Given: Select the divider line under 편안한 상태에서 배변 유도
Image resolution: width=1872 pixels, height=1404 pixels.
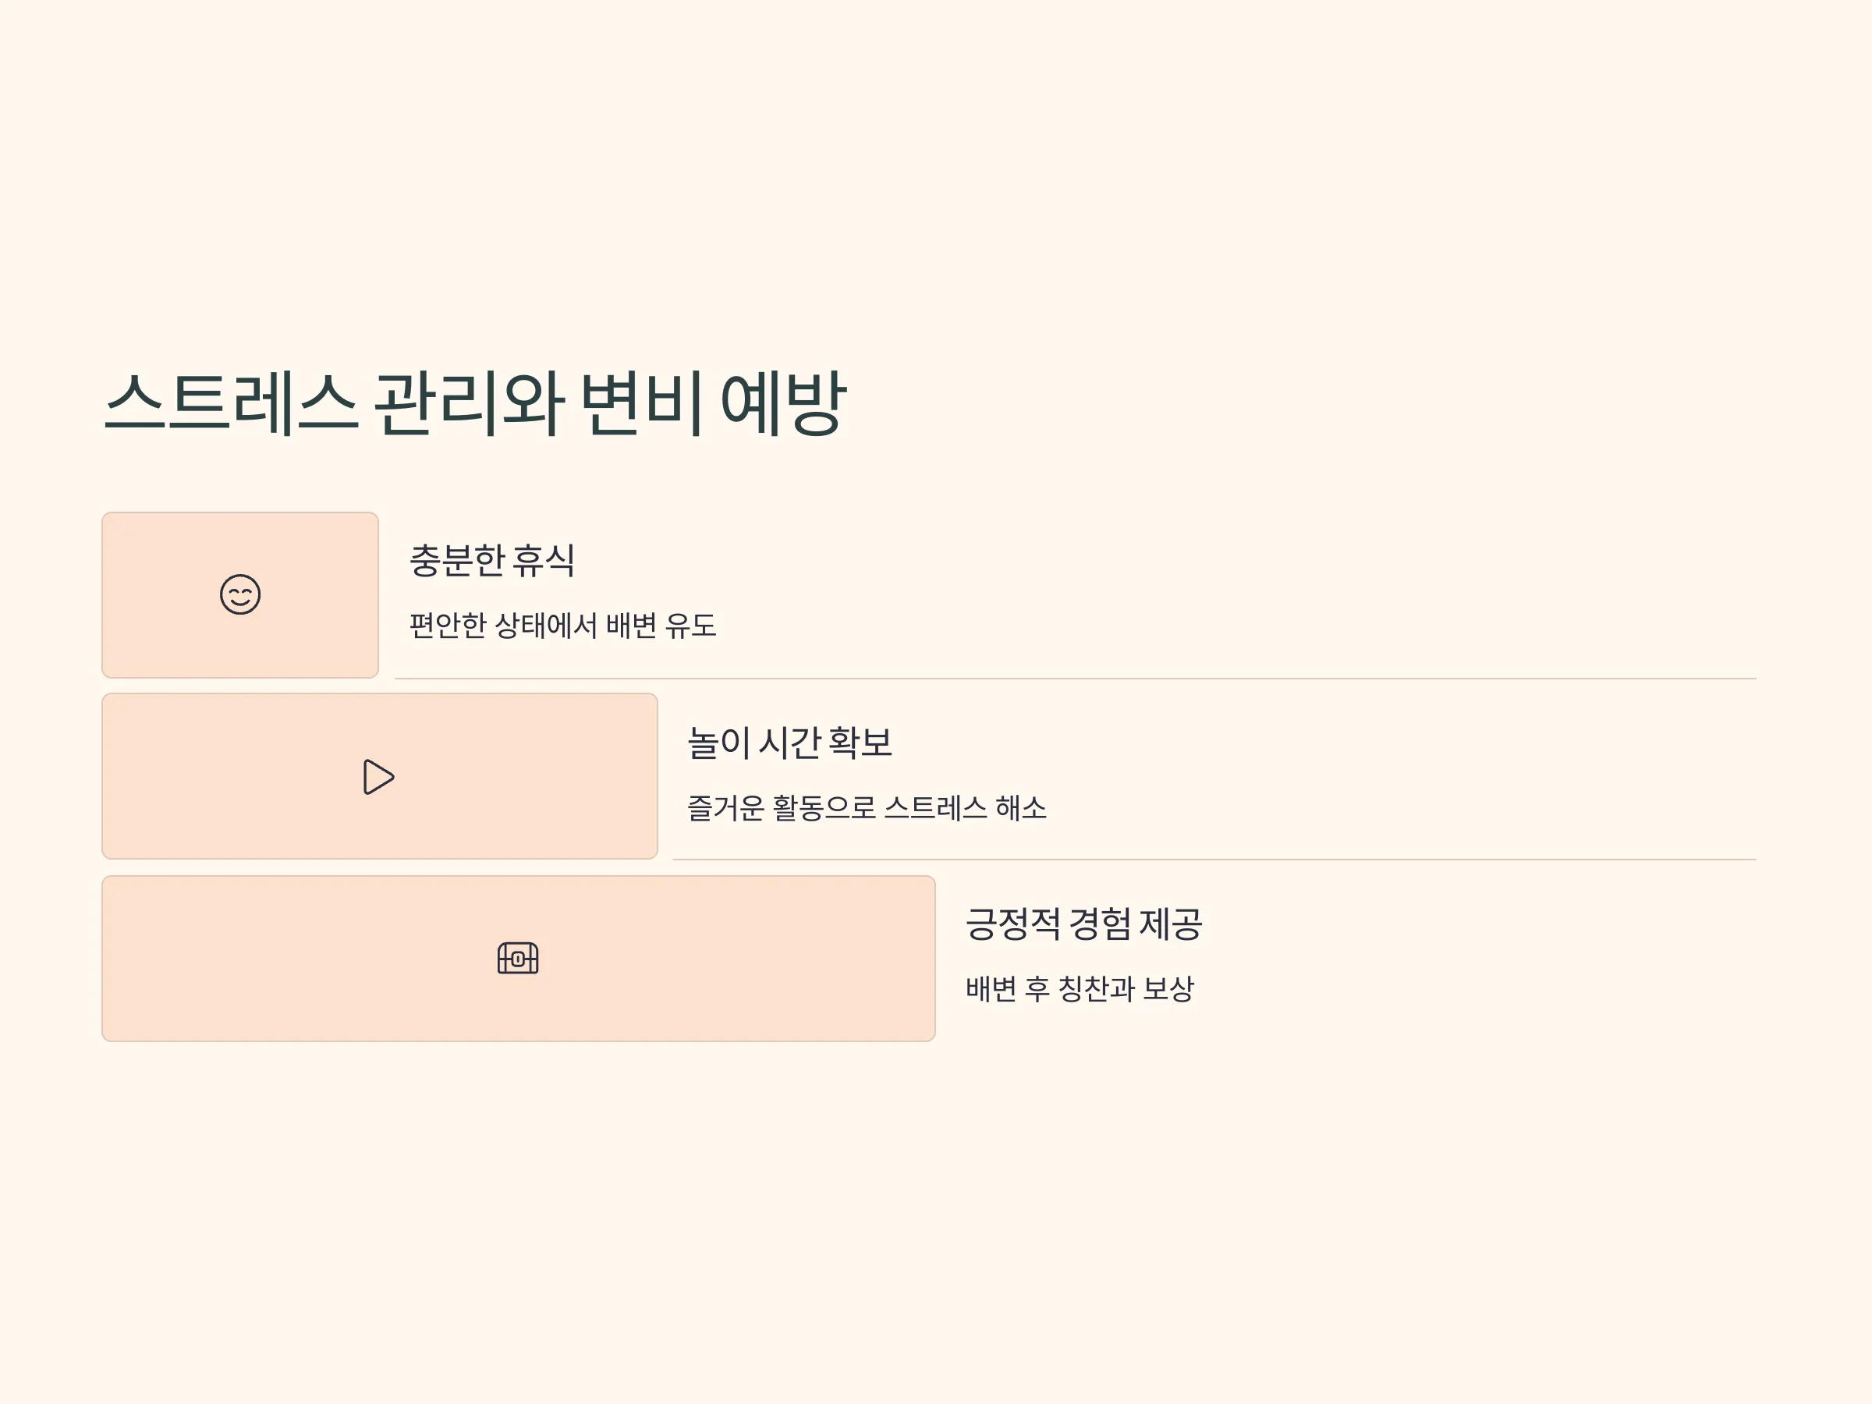Looking at the screenshot, I should click(1076, 678).
